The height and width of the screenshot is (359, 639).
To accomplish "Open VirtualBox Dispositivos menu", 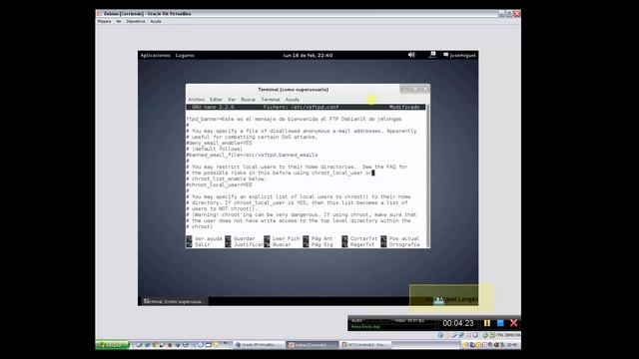I will pyautogui.click(x=136, y=22).
